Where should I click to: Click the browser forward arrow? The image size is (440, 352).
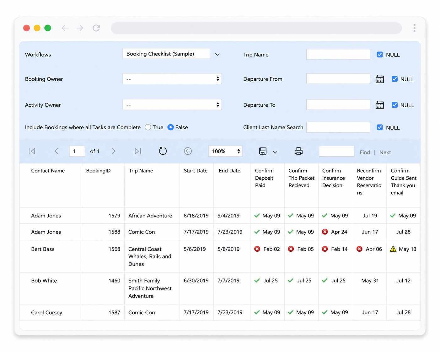(80, 28)
